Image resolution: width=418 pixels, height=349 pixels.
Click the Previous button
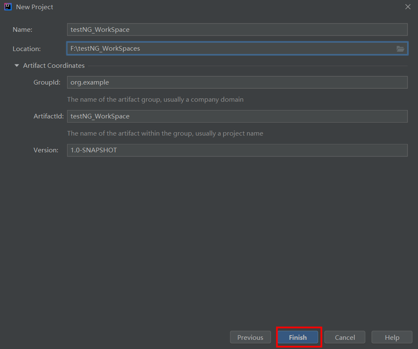pyautogui.click(x=250, y=337)
